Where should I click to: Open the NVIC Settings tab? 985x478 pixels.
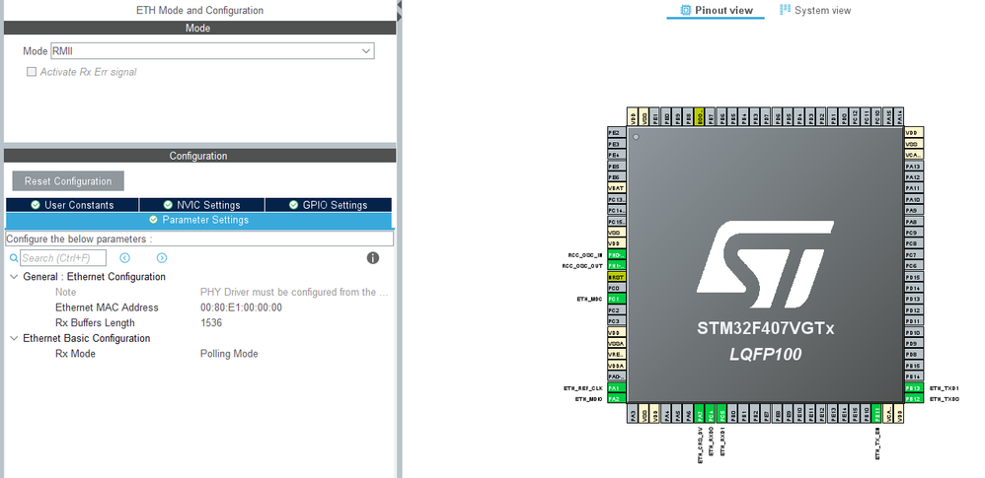pos(201,205)
